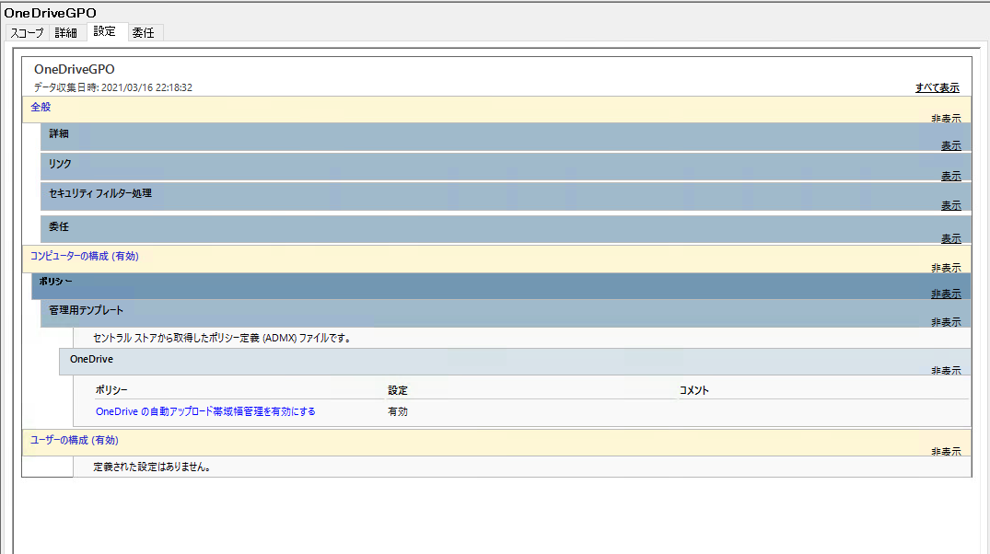Open the OneDrive 自動アップロード帯域幅管理 policy link
The width and height of the screenshot is (990, 554).
pyautogui.click(x=205, y=411)
